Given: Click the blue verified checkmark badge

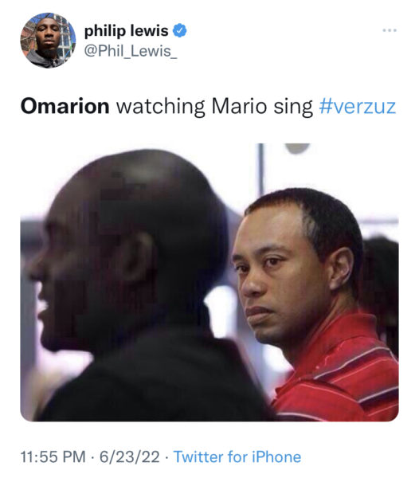Looking at the screenshot, I should point(180,30).
